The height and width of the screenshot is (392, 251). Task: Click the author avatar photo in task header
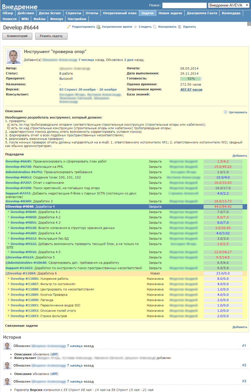14,57
